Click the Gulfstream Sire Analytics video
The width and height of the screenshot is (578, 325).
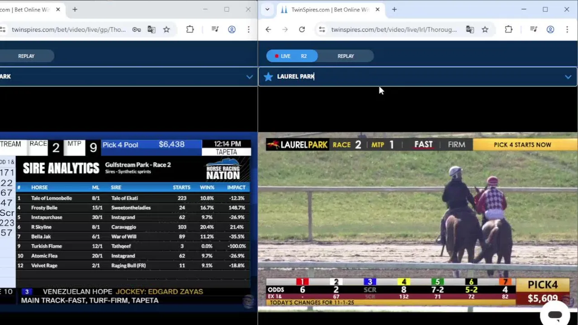tap(128, 221)
